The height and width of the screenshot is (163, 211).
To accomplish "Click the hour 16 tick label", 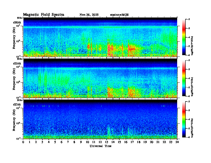I will tap(126, 142).
